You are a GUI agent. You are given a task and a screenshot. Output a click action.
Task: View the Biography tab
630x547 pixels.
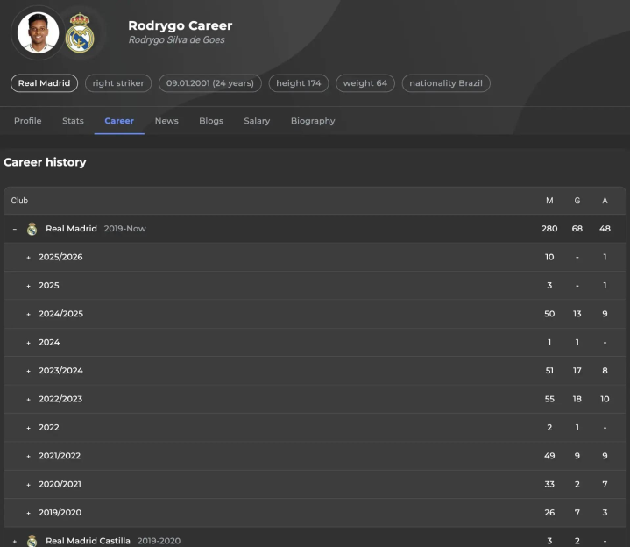313,121
